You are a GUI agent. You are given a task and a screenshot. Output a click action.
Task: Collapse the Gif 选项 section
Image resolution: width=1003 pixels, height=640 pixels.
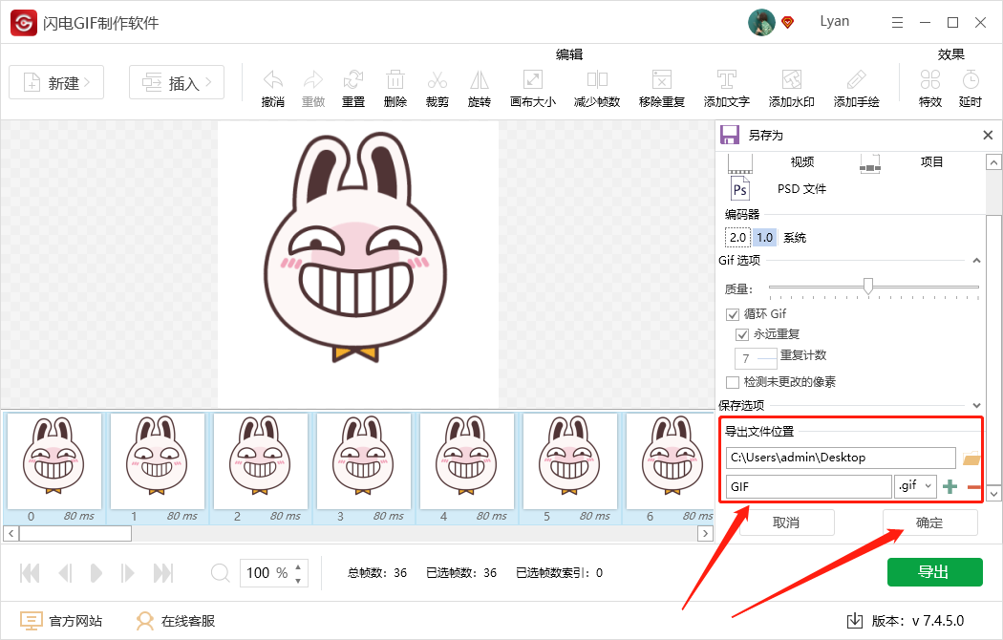click(976, 260)
